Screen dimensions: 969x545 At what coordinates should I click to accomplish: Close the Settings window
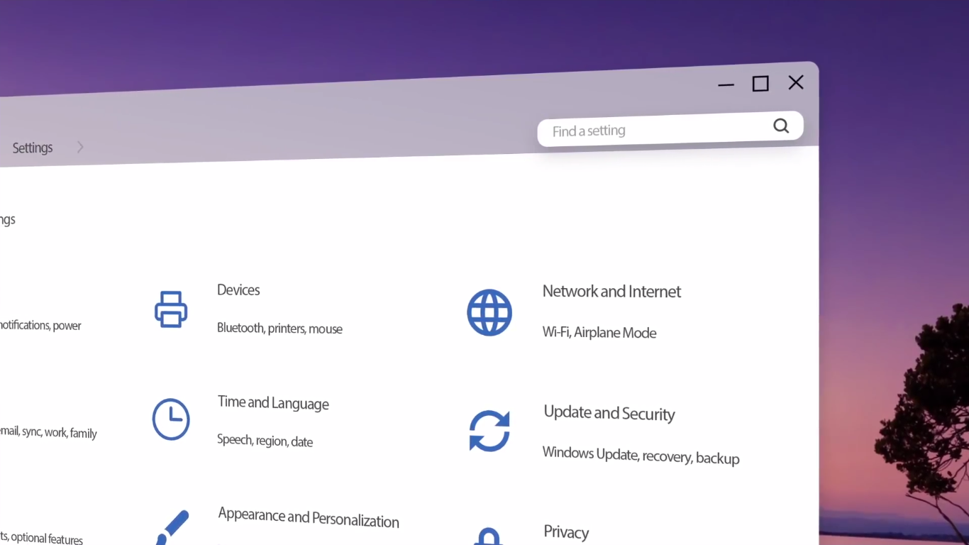[x=796, y=82]
